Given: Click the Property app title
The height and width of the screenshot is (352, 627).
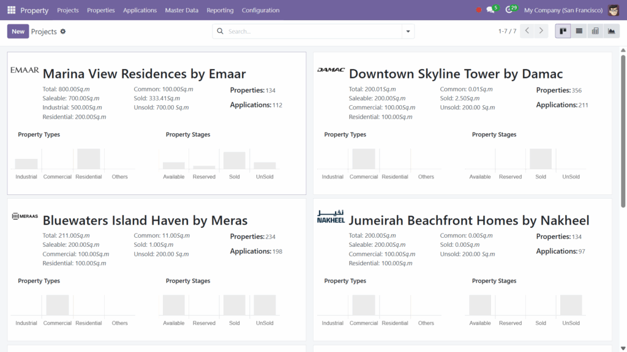Looking at the screenshot, I should tap(34, 10).
